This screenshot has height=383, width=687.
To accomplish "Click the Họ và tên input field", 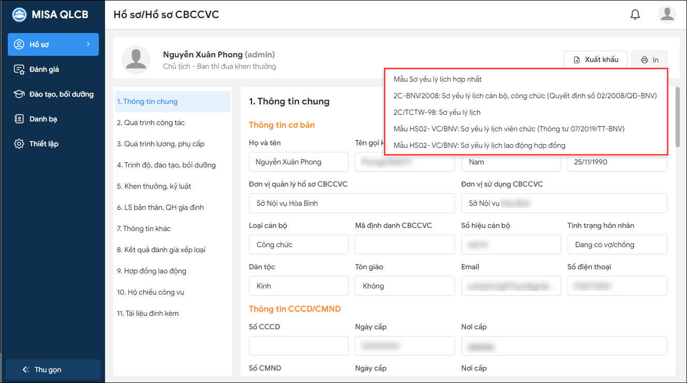I will (x=298, y=162).
